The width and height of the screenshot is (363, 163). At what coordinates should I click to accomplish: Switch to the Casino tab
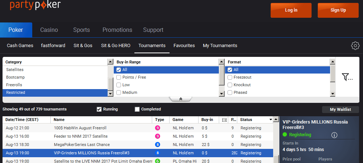(49, 30)
